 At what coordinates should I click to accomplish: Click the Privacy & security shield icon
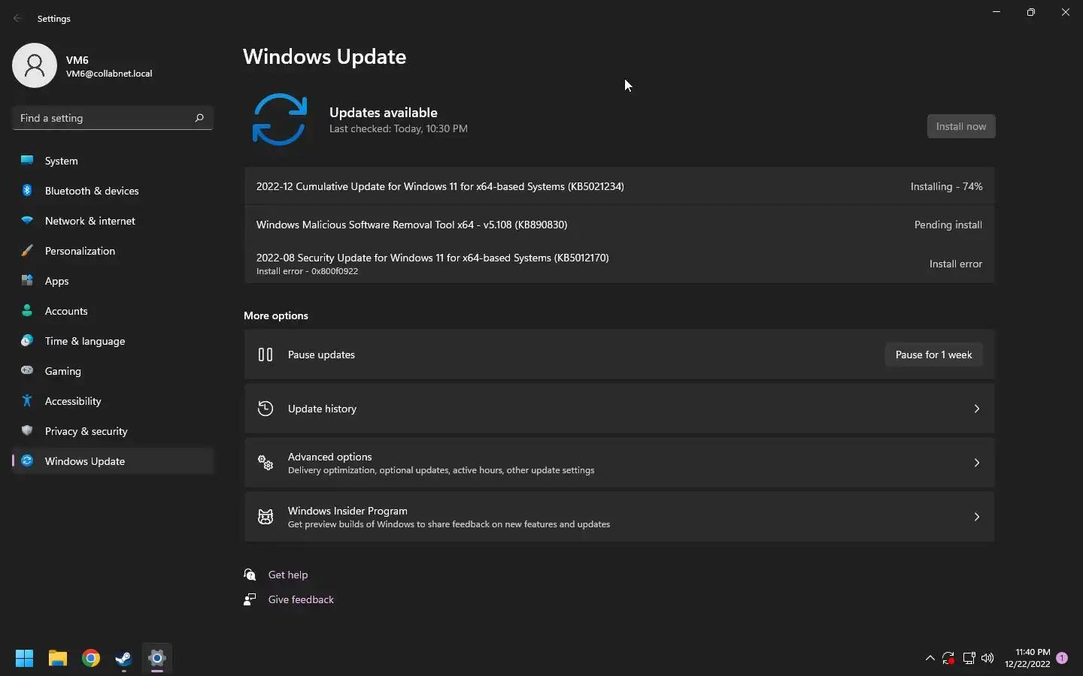pyautogui.click(x=27, y=431)
